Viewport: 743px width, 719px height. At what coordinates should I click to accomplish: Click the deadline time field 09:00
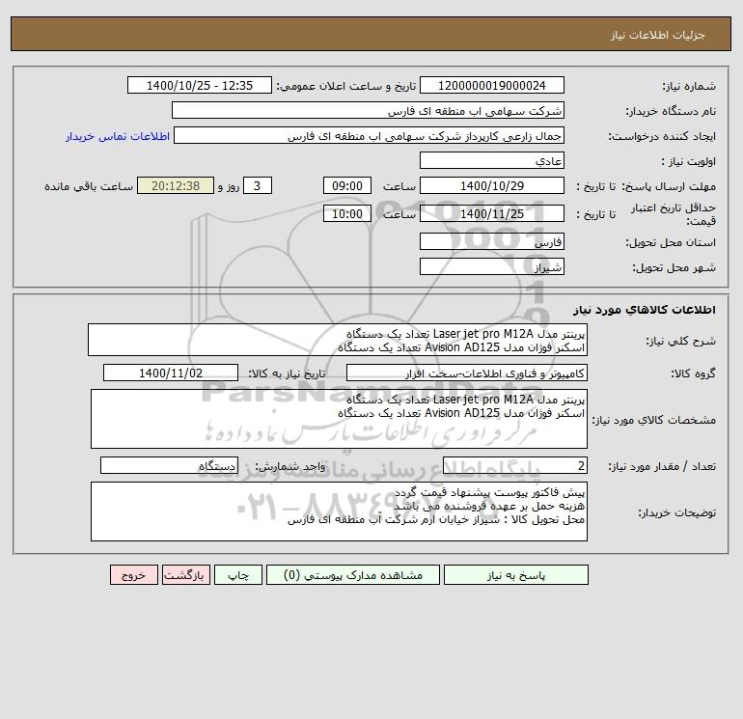347,186
